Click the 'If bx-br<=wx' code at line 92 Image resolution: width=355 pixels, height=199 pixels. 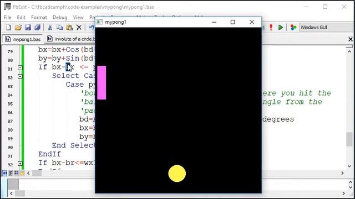(67, 163)
